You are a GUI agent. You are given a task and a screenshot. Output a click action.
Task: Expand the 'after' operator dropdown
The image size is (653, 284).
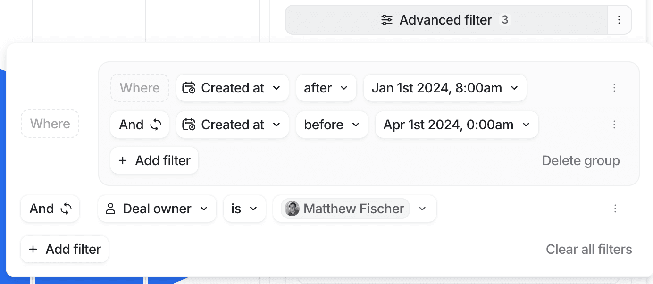pyautogui.click(x=326, y=88)
